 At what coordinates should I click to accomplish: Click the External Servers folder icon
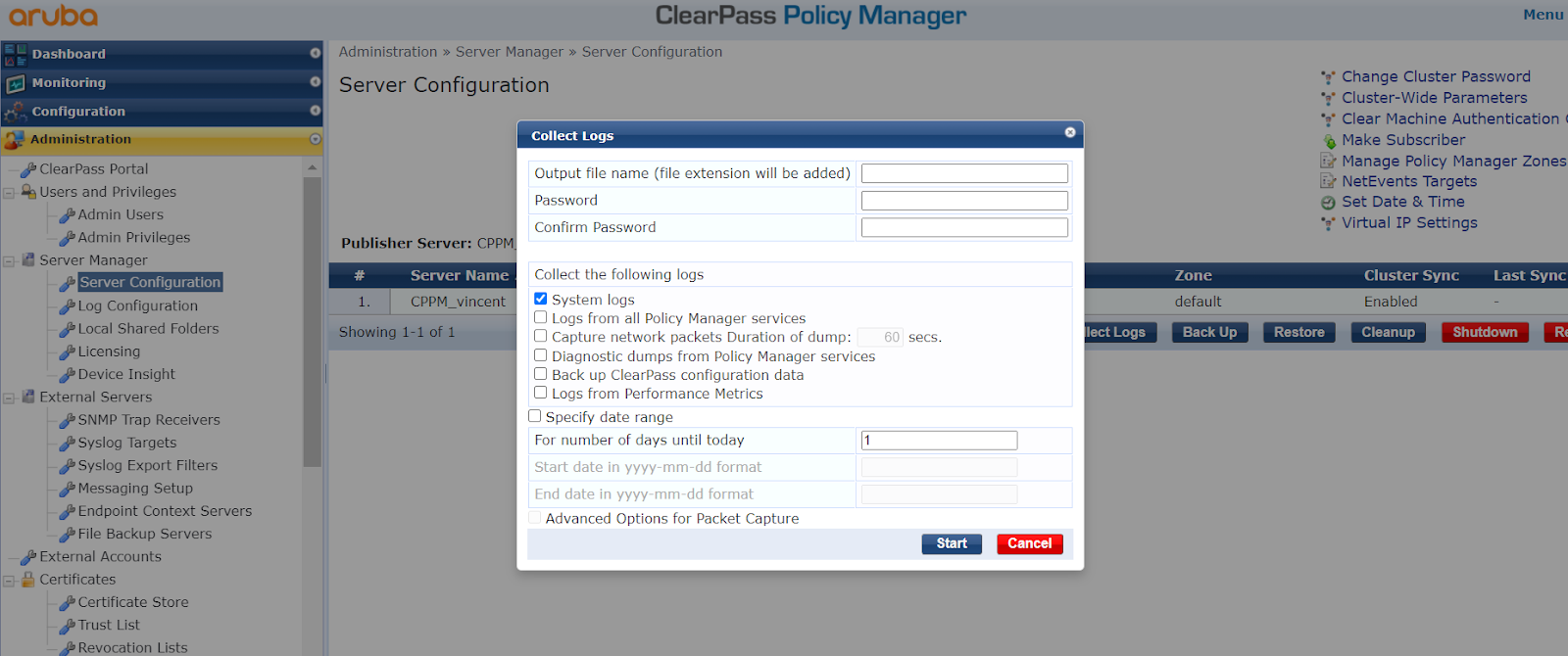point(28,398)
